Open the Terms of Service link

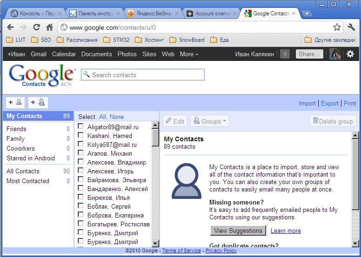pos(181,250)
